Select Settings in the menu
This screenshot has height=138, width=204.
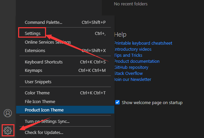(x=33, y=34)
